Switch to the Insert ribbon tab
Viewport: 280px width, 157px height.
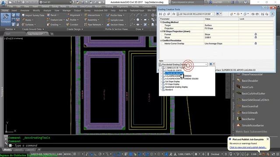point(14,10)
